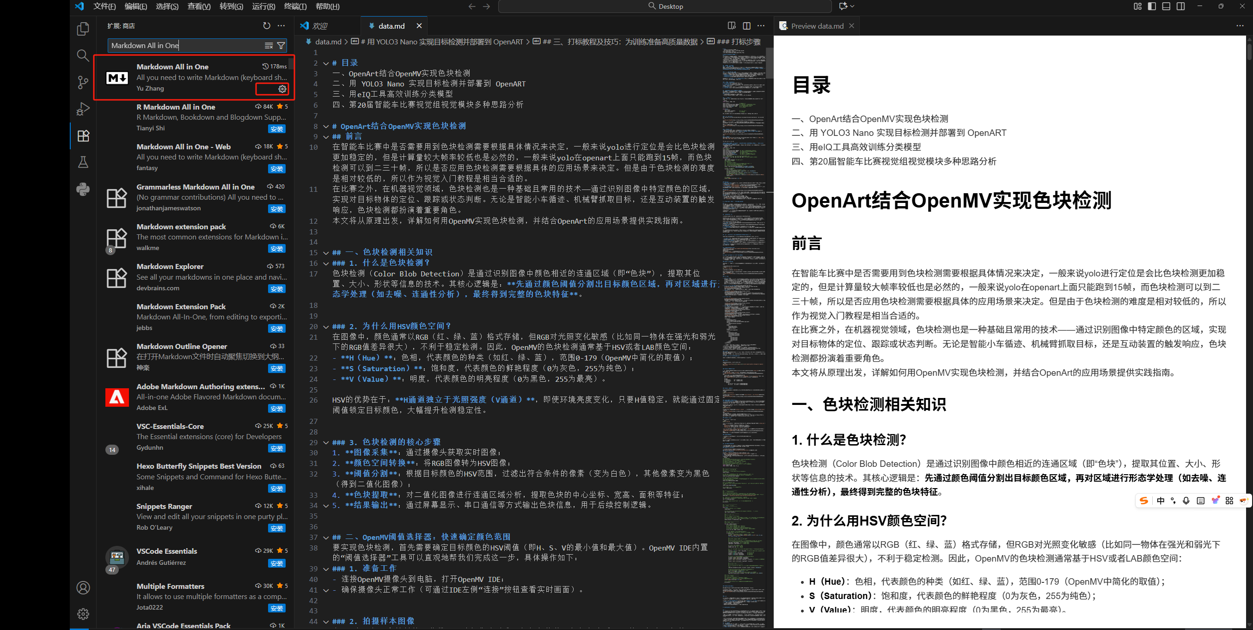Toggle the secondary sidebar visibility
This screenshot has height=630, width=1253.
[x=1181, y=6]
